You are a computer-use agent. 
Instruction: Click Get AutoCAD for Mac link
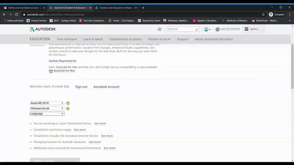pos(62,71)
